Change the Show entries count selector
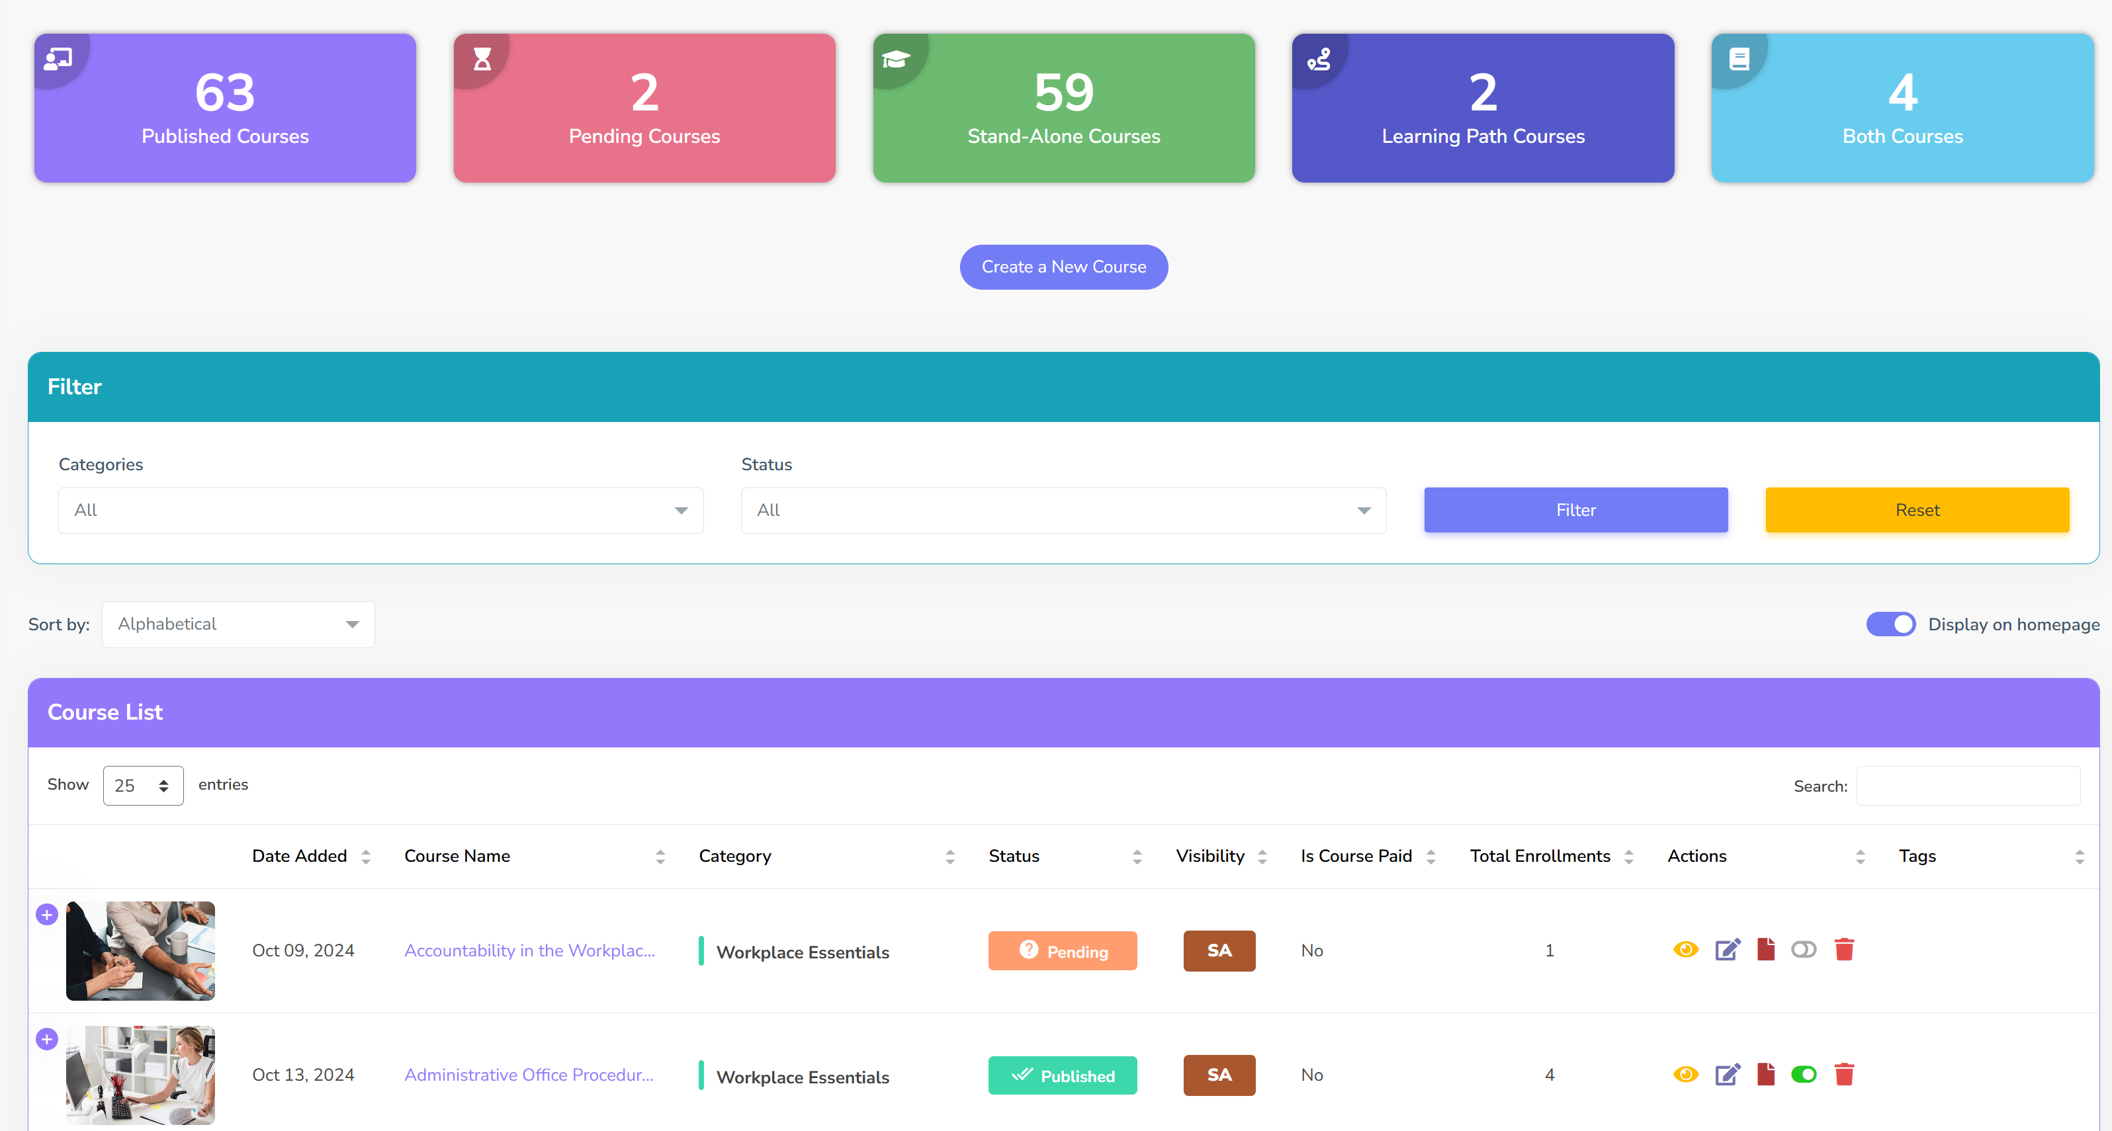Screen dimensions: 2112x1131 (x=143, y=786)
